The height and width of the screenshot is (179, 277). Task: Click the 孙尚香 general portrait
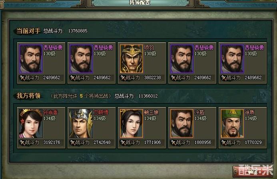click(x=31, y=123)
